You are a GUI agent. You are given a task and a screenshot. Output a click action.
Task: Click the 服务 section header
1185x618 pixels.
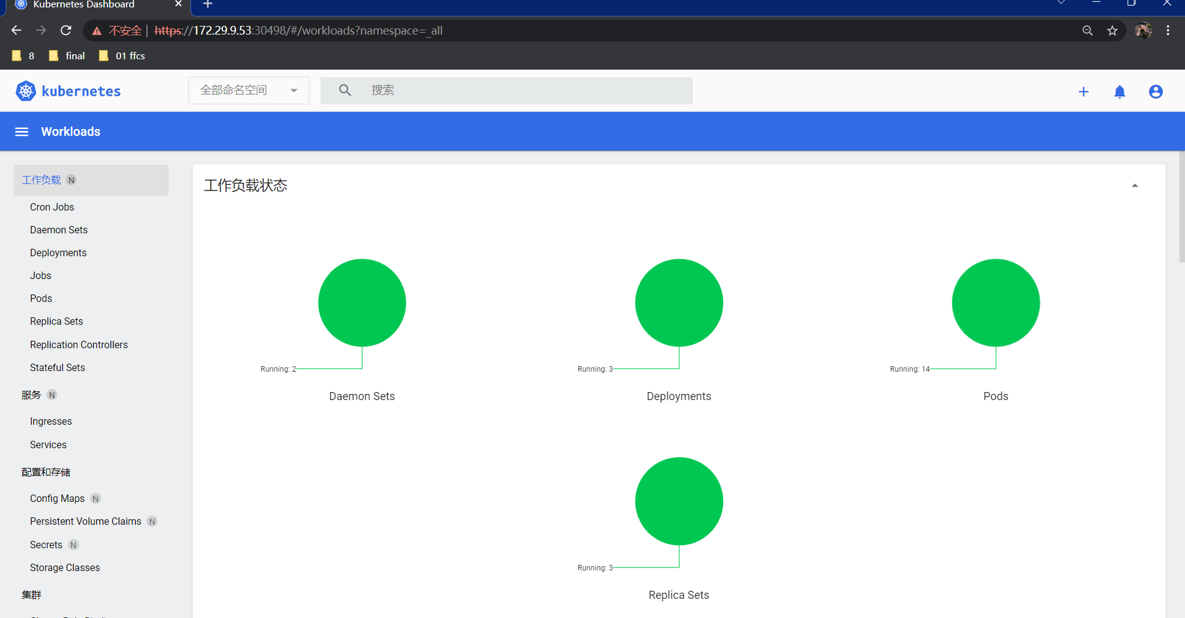(31, 395)
